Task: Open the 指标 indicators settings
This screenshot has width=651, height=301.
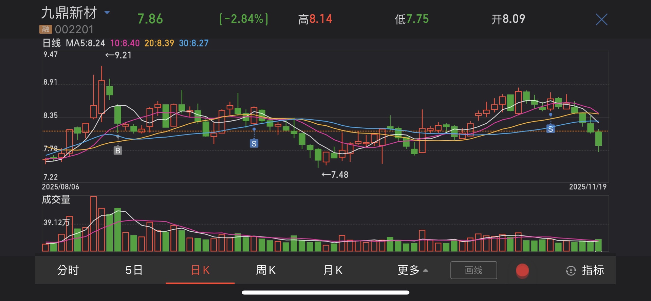Action: pos(593,270)
